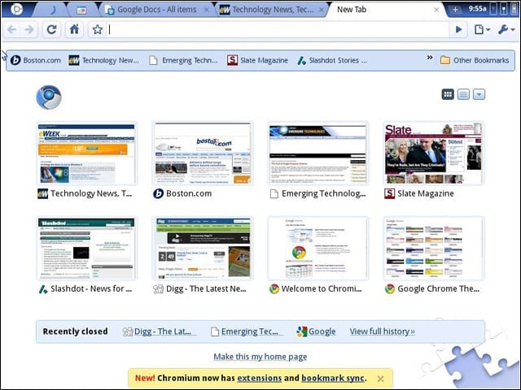Open the Slate Magazine thumbnail

[x=434, y=154]
